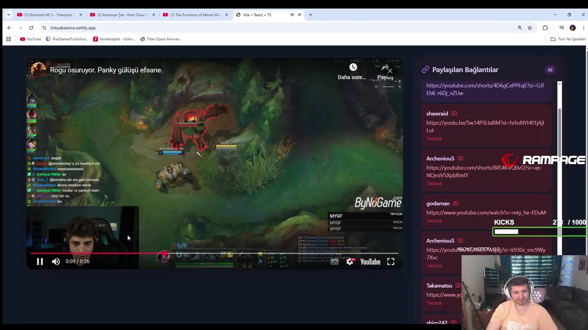Close the Bomfunk MC's tab
The width and height of the screenshot is (588, 330).
click(x=80, y=15)
